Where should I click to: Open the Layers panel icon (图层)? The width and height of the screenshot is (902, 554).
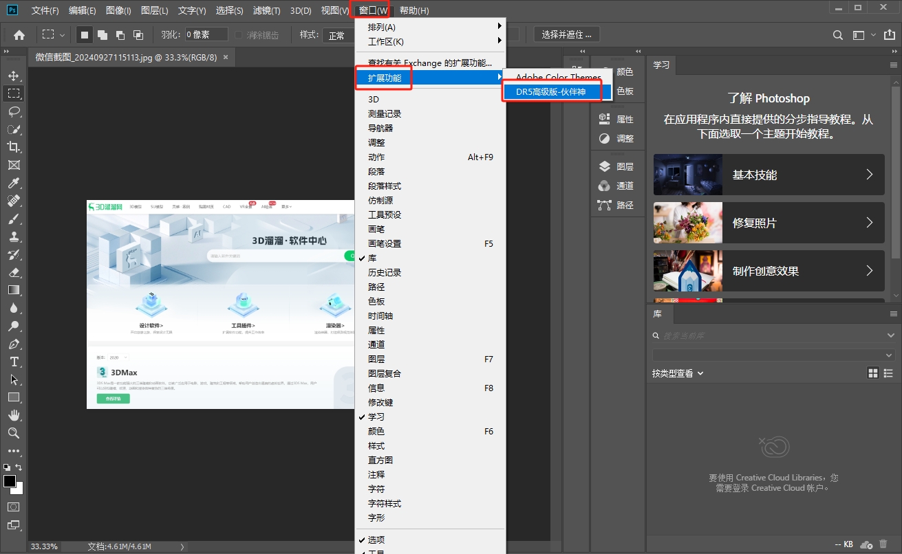pos(616,166)
